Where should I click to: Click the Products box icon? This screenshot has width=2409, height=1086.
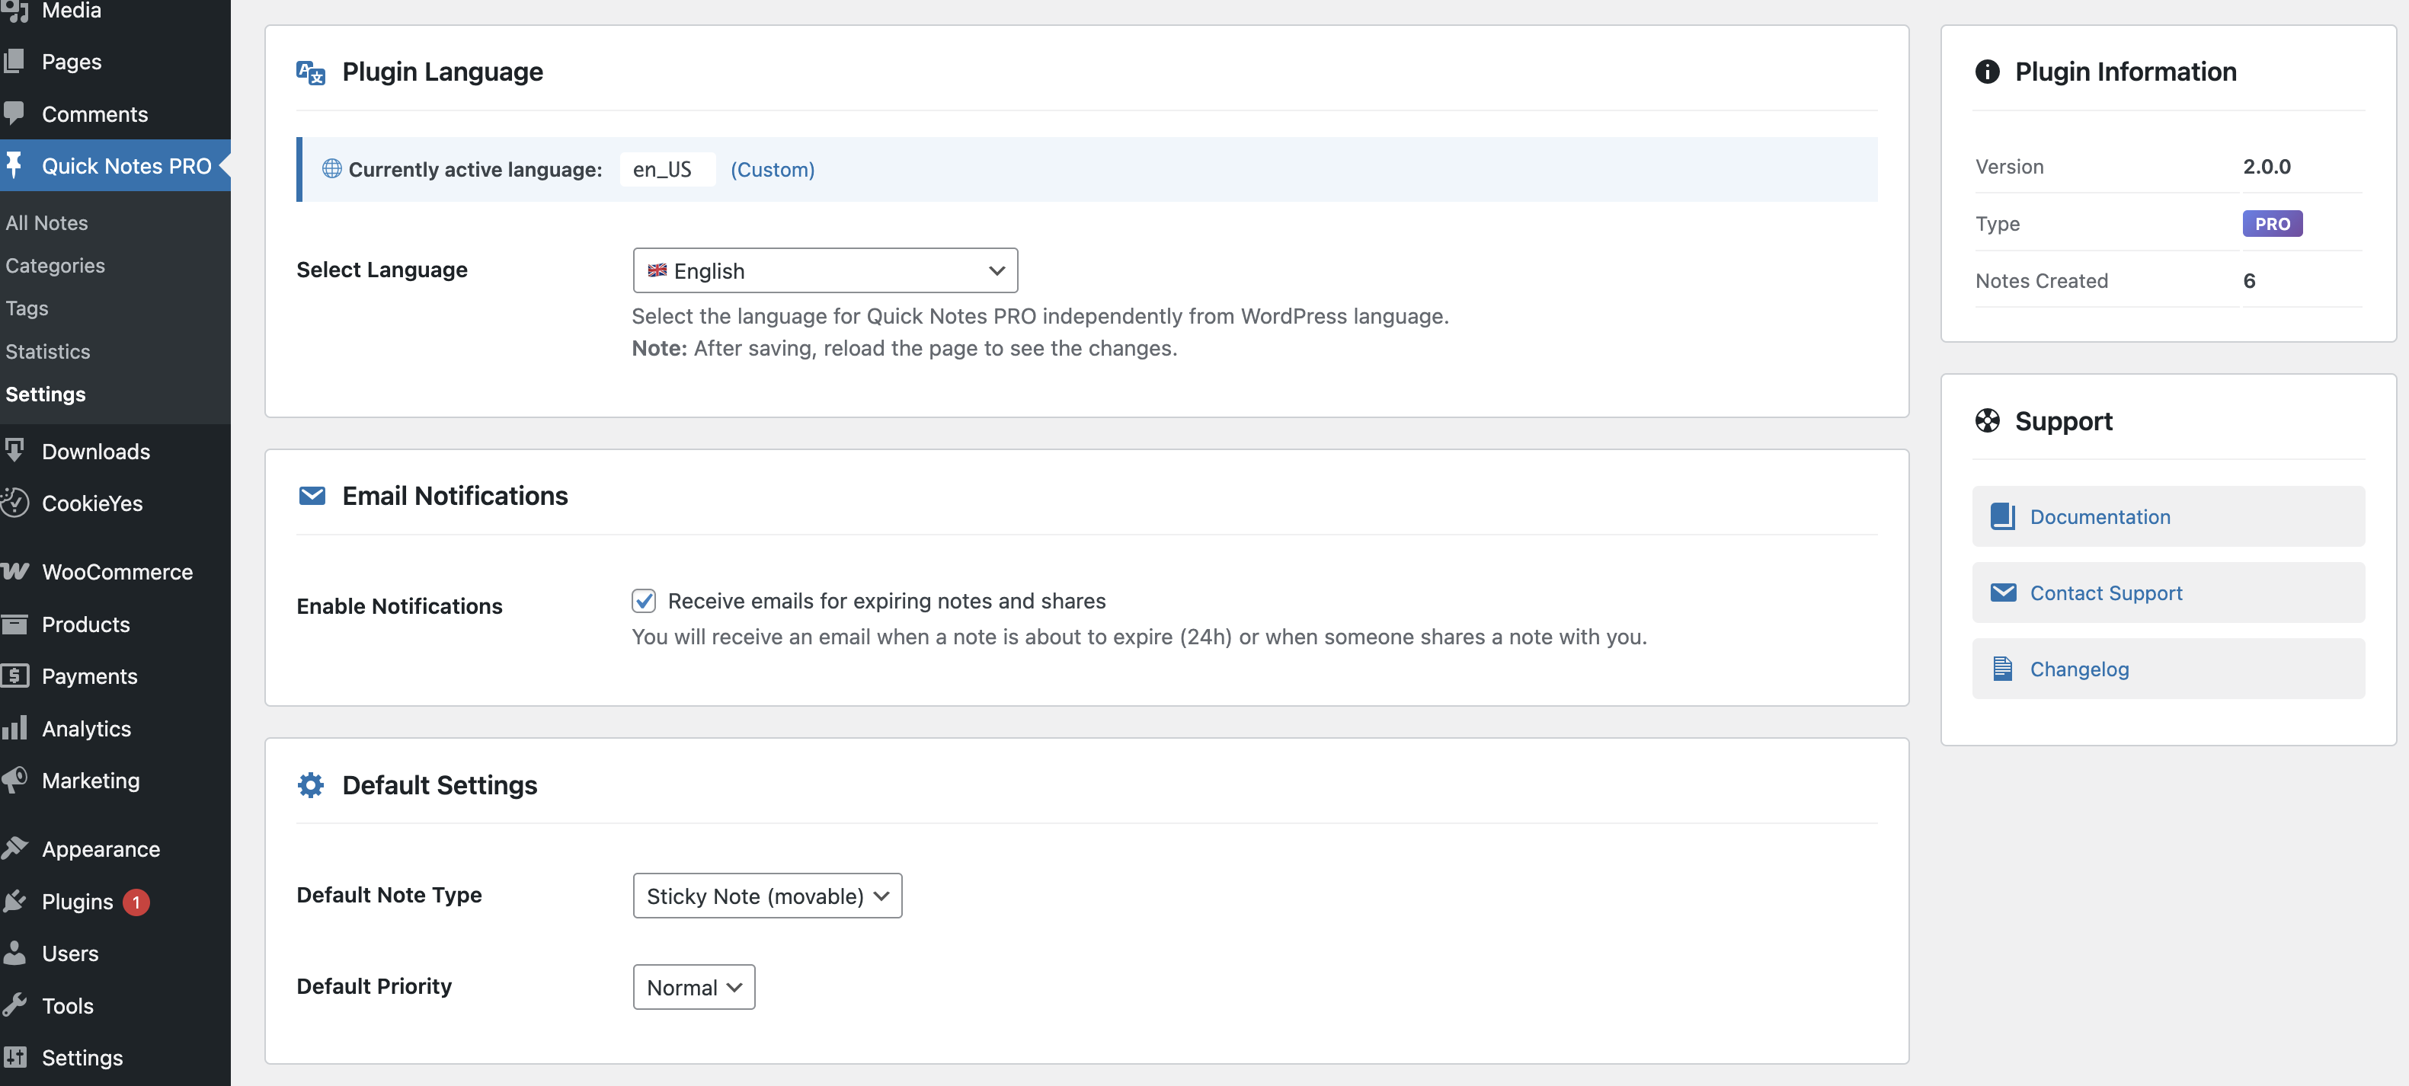click(x=14, y=624)
